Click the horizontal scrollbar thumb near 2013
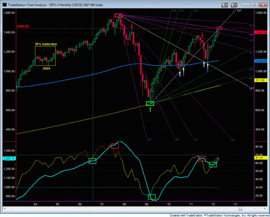 pyautogui.click(x=240, y=209)
